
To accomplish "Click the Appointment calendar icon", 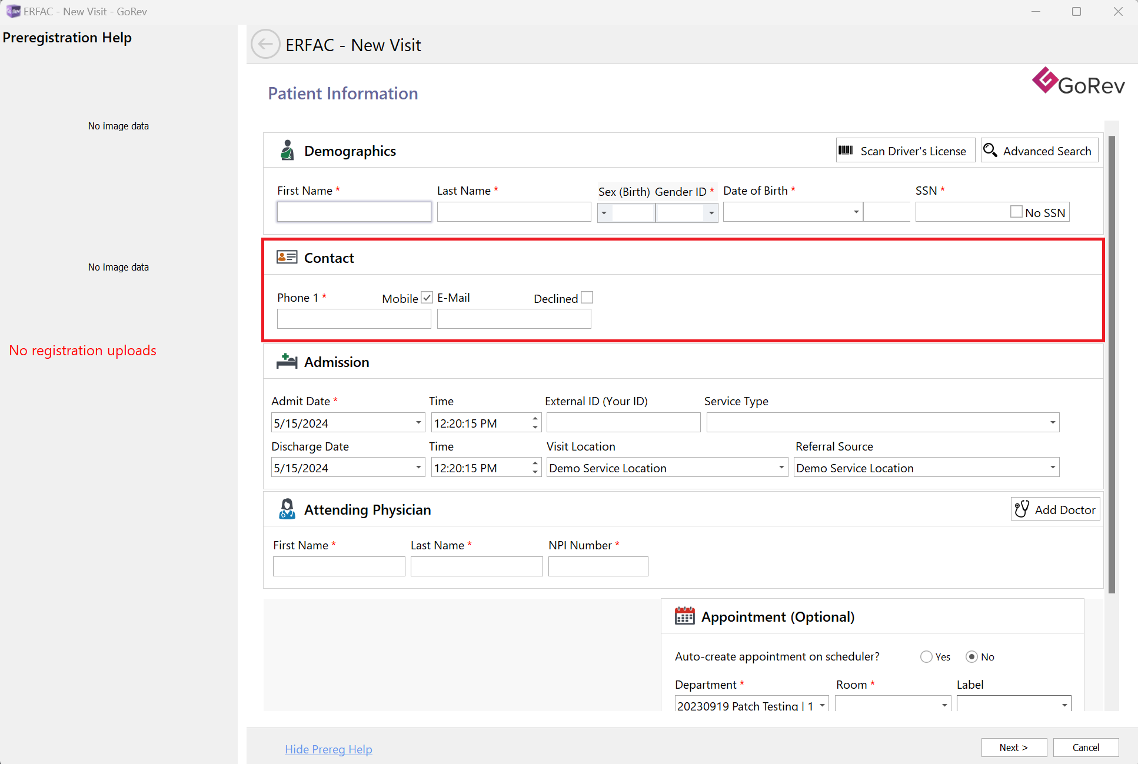I will coord(683,616).
